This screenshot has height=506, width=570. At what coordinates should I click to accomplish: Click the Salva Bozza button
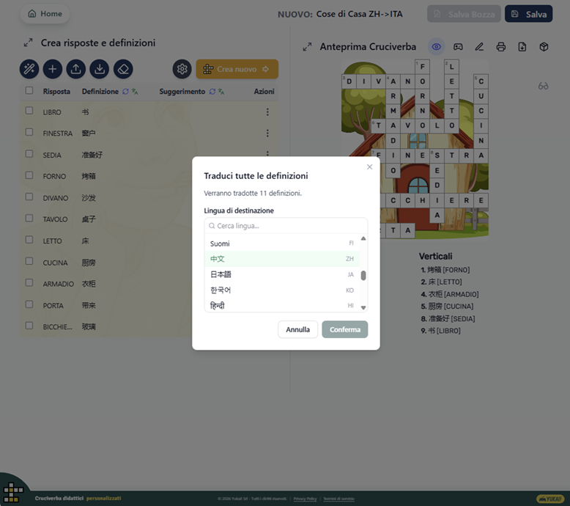(464, 14)
